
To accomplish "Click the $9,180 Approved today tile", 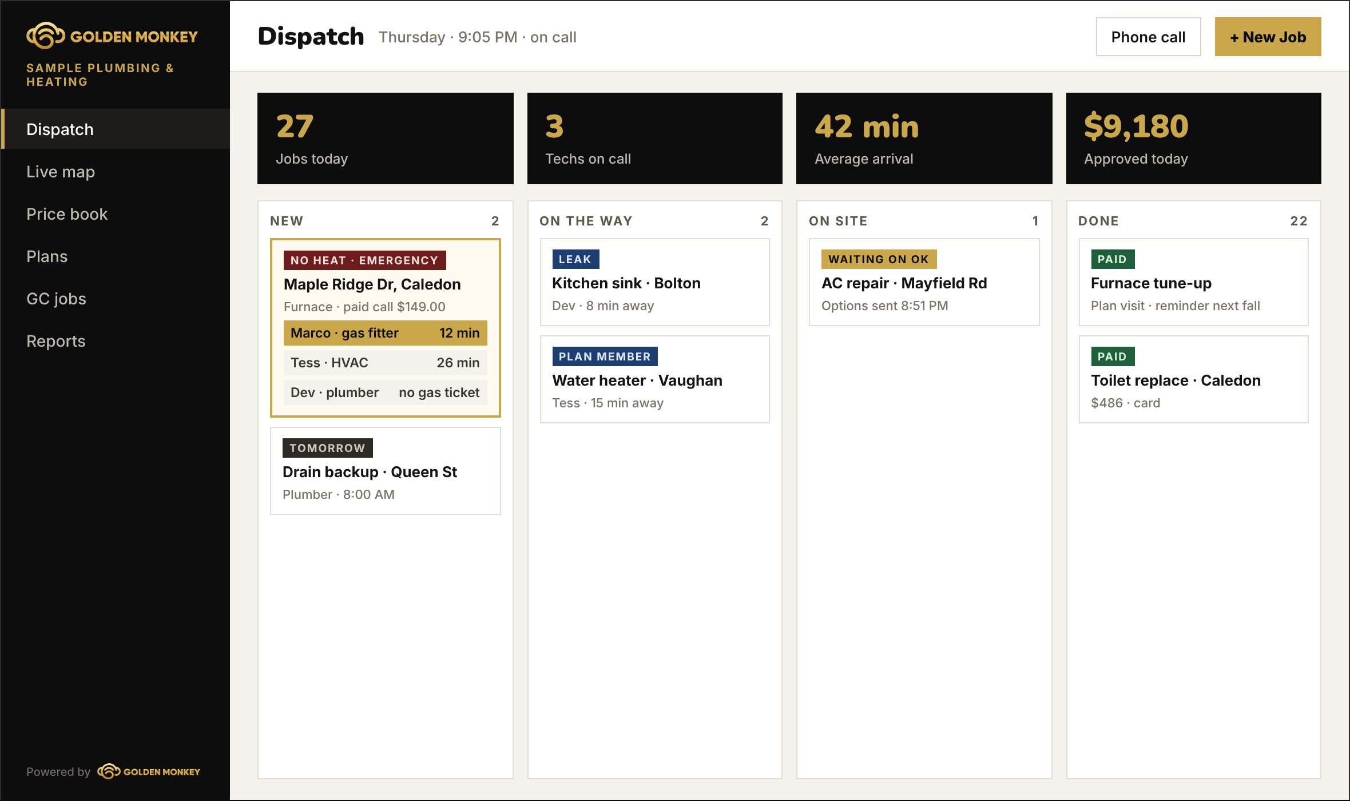I will (1193, 138).
